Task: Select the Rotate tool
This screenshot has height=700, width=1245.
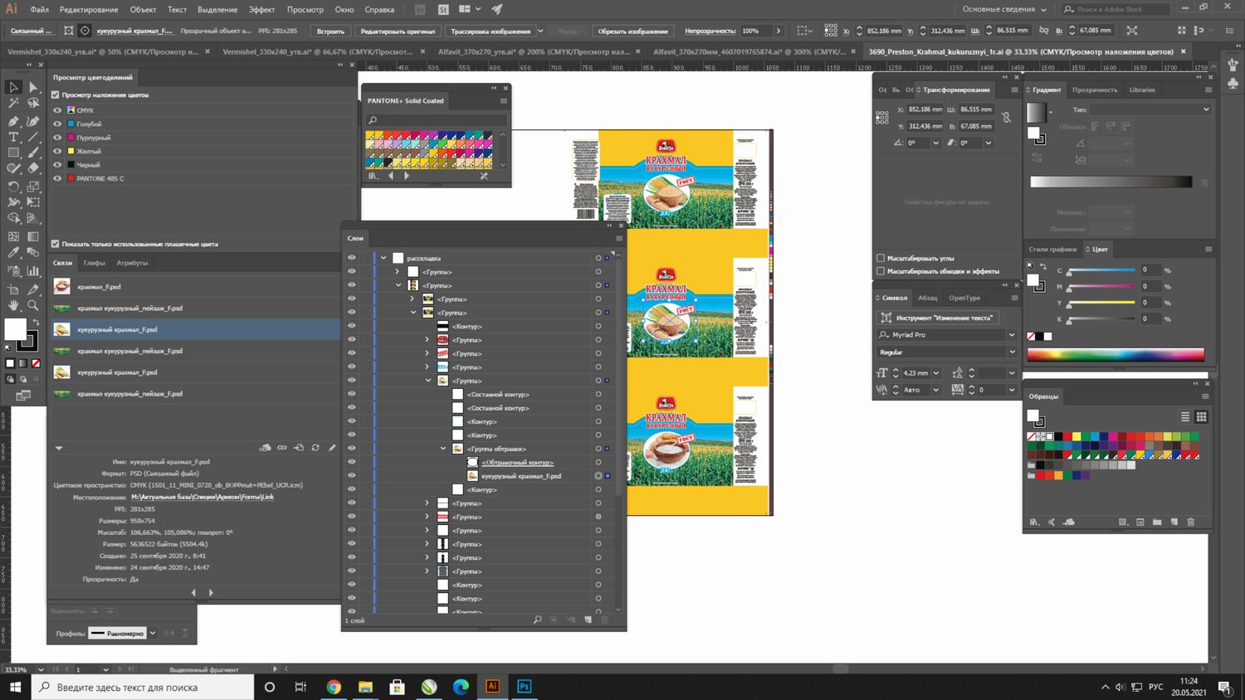Action: coord(13,186)
